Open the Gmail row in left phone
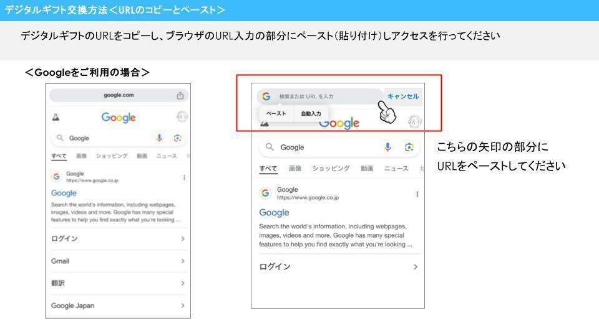This screenshot has width=599, height=336. 118,261
